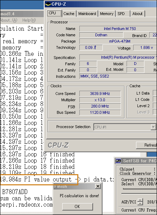
Task: Click the Multiplier value x 13.0
Action: click(100, 100)
